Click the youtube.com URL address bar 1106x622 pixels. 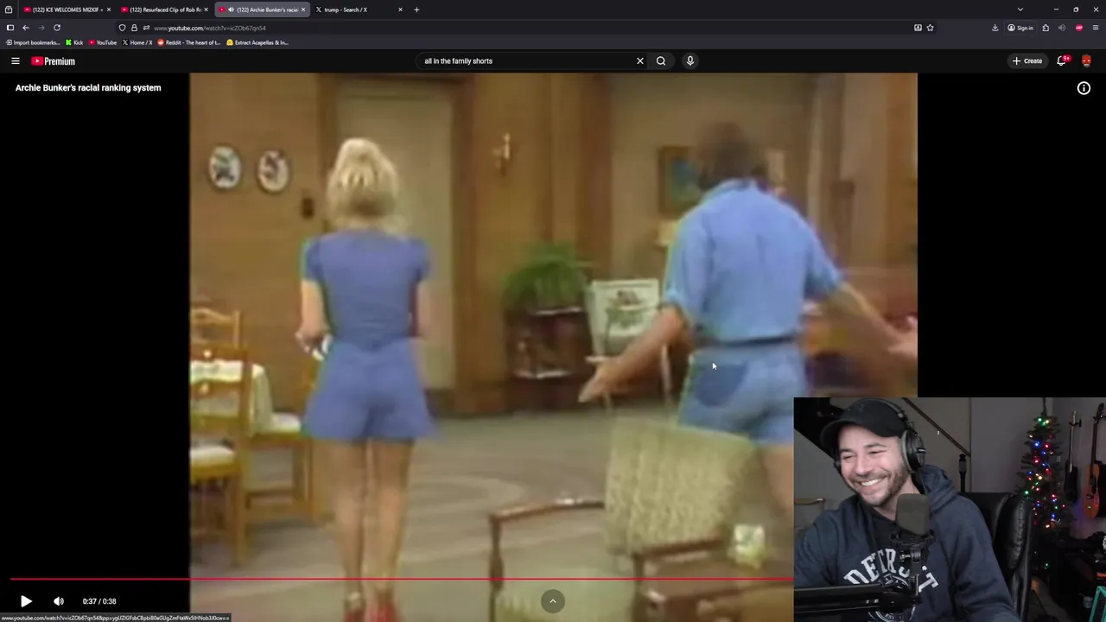pyautogui.click(x=527, y=28)
